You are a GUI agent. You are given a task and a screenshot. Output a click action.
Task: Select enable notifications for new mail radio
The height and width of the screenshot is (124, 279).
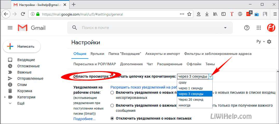[112, 93]
